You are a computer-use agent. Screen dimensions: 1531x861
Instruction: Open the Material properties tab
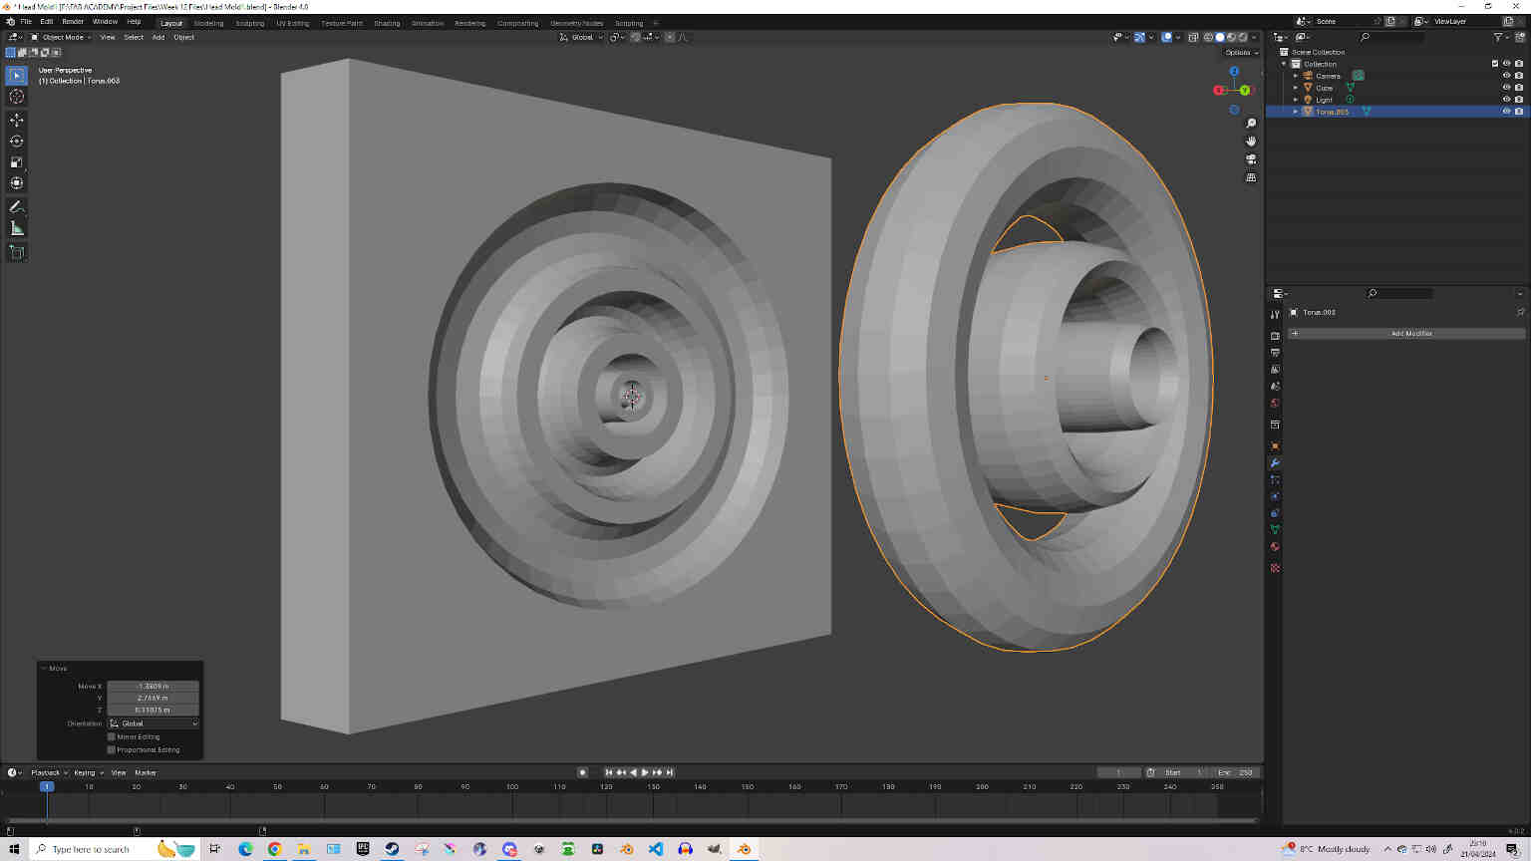click(1275, 546)
